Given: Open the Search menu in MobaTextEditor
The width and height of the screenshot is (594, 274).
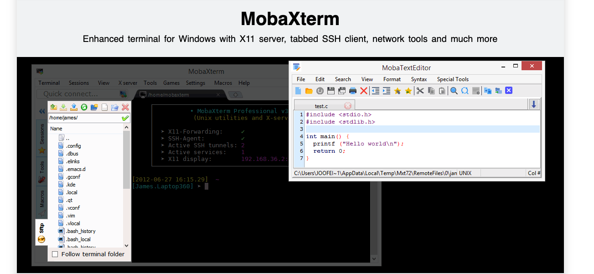Looking at the screenshot, I should point(343,79).
